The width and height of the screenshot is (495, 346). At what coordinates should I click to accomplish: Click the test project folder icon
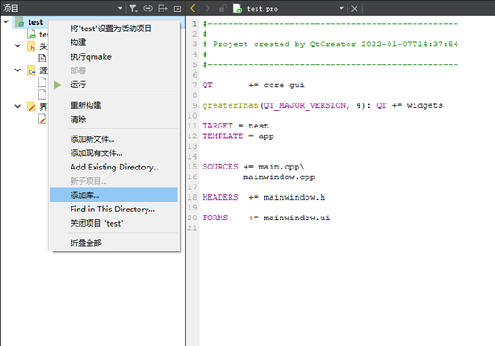point(20,21)
